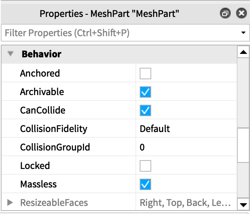Screen dimensions: 250x214
Task: Close the Properties panel
Action: pyautogui.click(x=242, y=14)
